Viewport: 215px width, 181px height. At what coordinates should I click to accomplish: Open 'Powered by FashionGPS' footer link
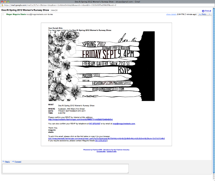[106, 150]
